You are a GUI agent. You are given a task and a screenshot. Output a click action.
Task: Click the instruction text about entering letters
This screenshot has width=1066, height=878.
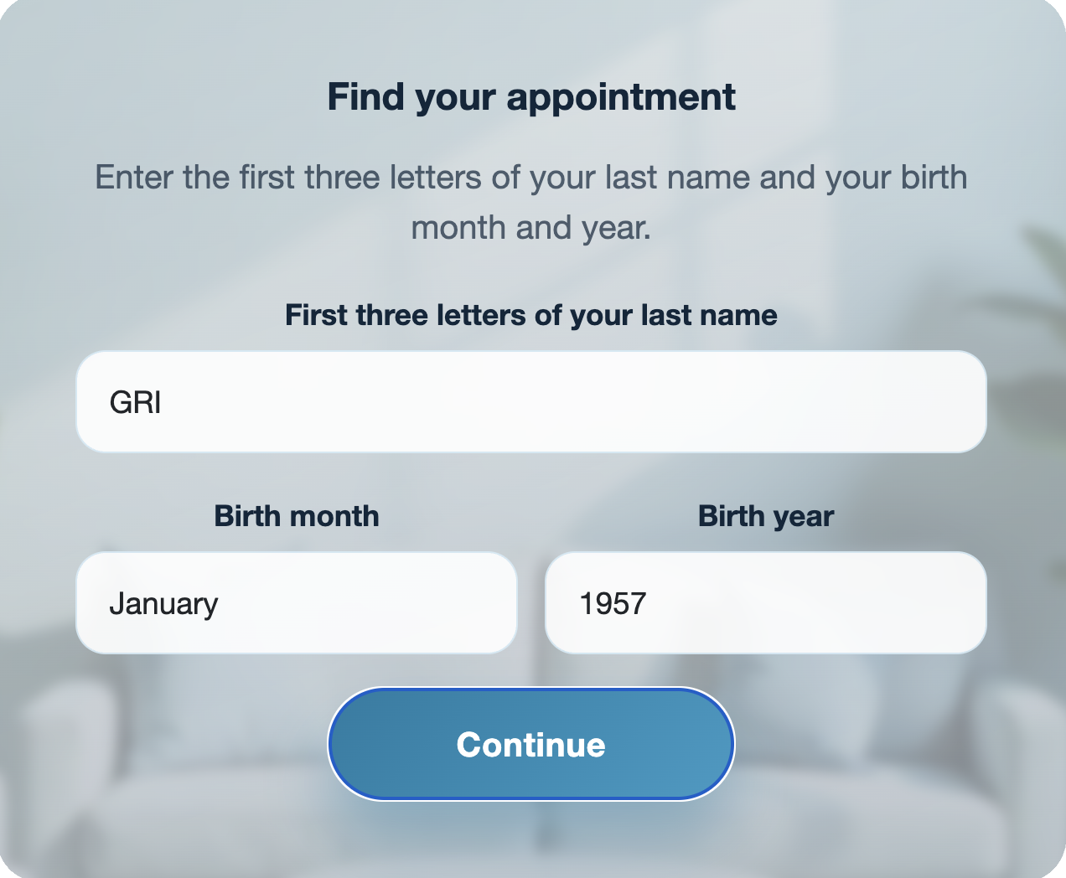click(531, 201)
